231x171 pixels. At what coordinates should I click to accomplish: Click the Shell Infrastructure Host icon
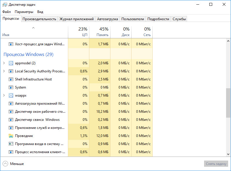pos(11,79)
